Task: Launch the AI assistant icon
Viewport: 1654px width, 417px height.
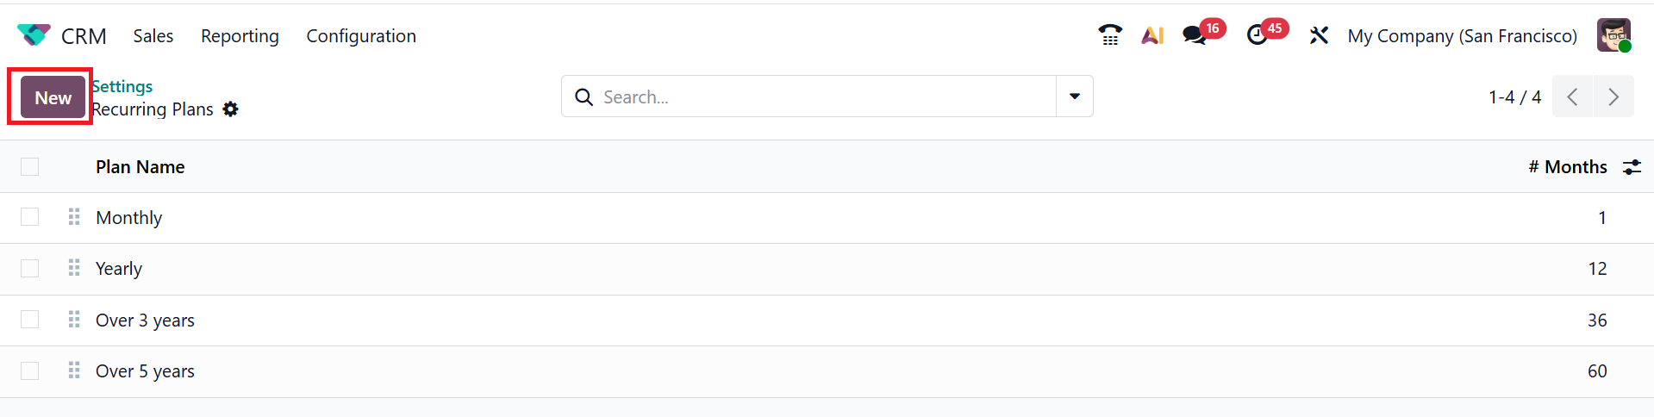Action: click(1152, 35)
